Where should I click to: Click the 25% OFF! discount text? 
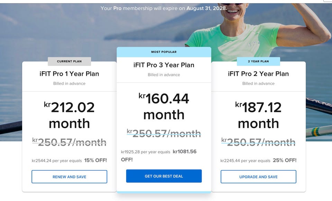click(x=285, y=160)
